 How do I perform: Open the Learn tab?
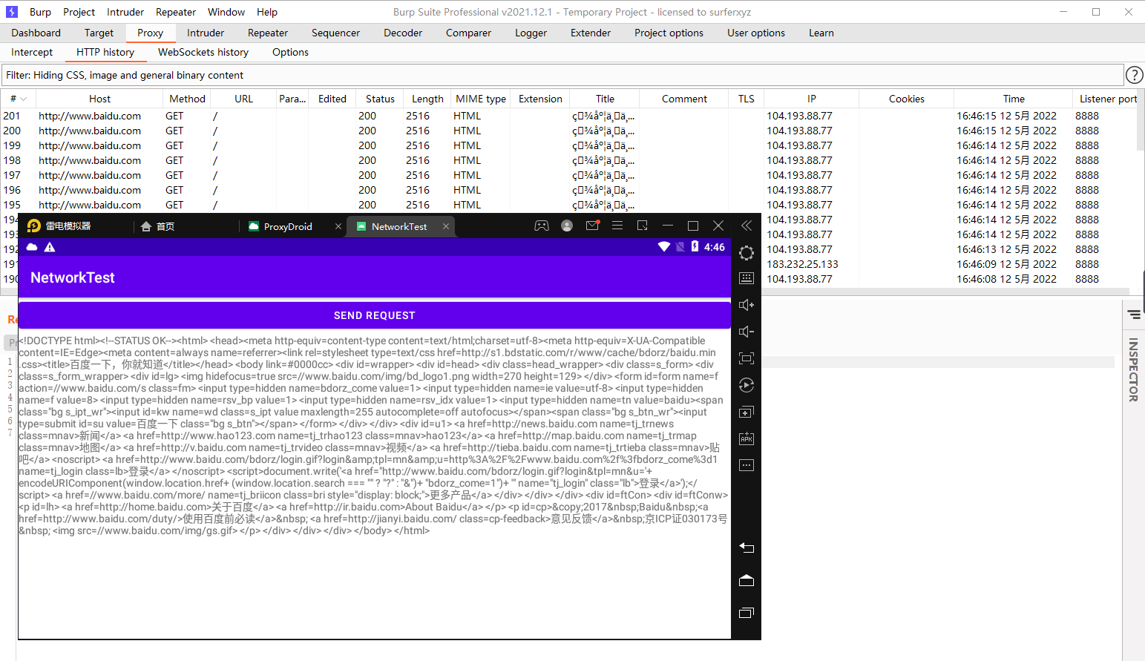pos(821,33)
